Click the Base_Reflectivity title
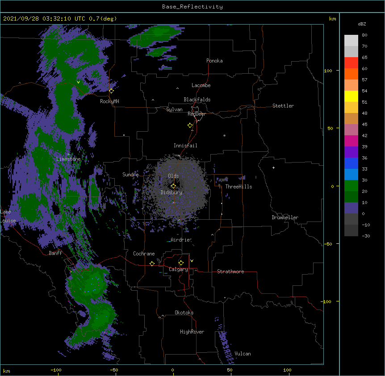 192,7
